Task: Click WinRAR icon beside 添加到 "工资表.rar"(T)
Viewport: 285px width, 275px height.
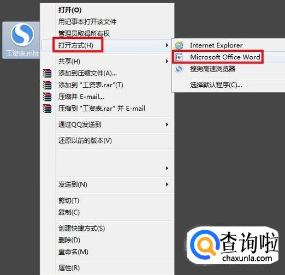Action: [47, 85]
